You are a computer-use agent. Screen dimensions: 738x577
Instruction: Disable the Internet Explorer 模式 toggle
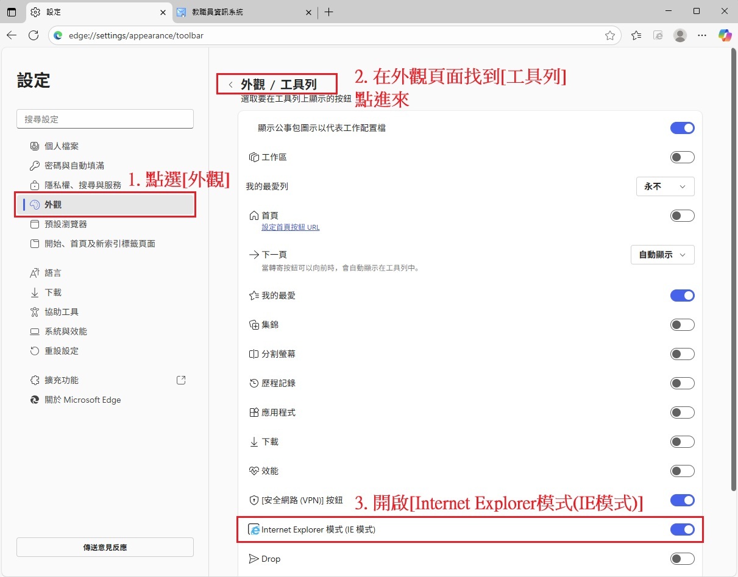(682, 529)
